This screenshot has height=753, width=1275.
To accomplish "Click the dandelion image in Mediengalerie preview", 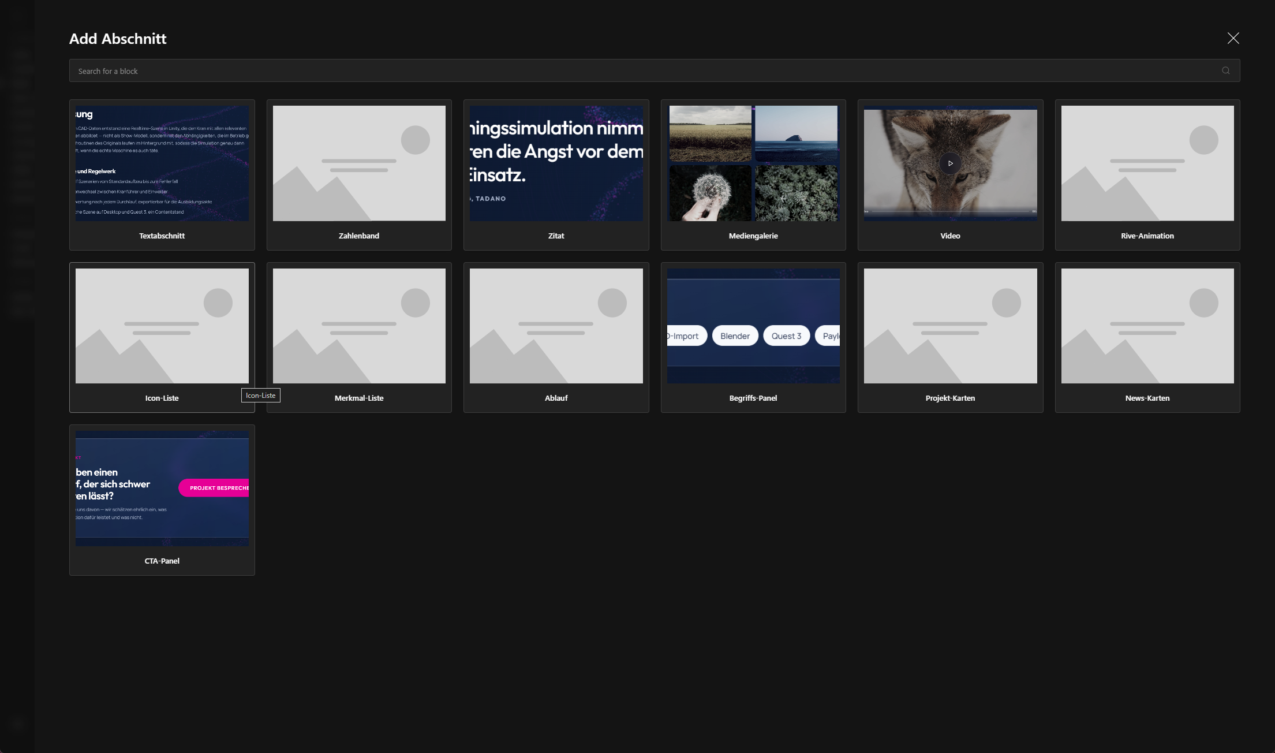I will pos(710,193).
